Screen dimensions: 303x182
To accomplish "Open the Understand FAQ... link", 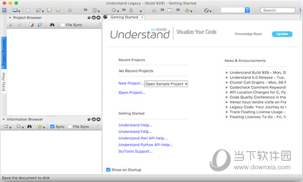I will tap(135, 131).
